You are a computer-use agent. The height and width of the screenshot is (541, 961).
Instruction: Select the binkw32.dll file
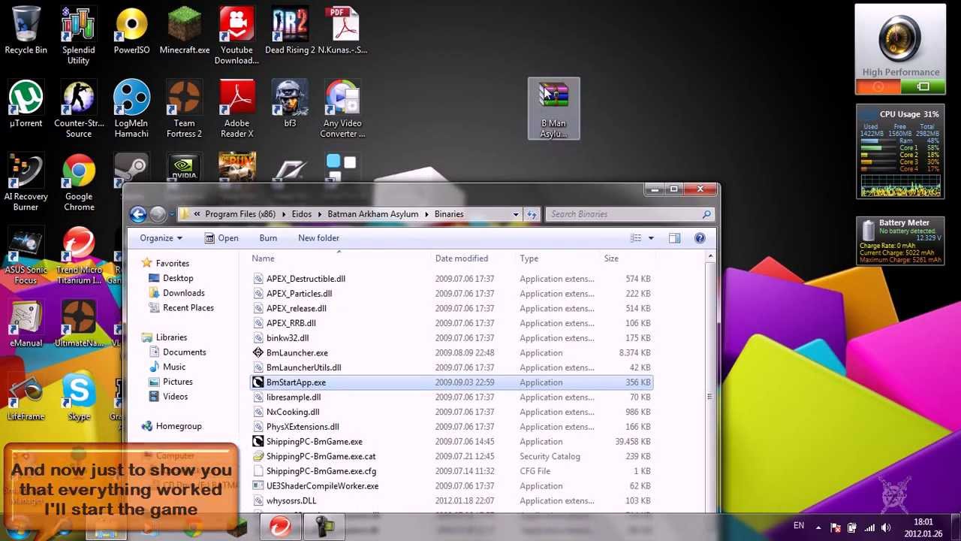click(x=451, y=338)
